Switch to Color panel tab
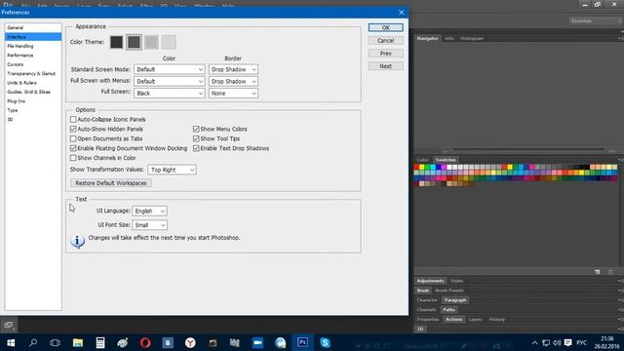624x351 pixels. pyautogui.click(x=422, y=160)
